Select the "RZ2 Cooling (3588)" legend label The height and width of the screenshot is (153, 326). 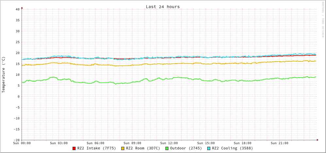pyautogui.click(x=232, y=148)
